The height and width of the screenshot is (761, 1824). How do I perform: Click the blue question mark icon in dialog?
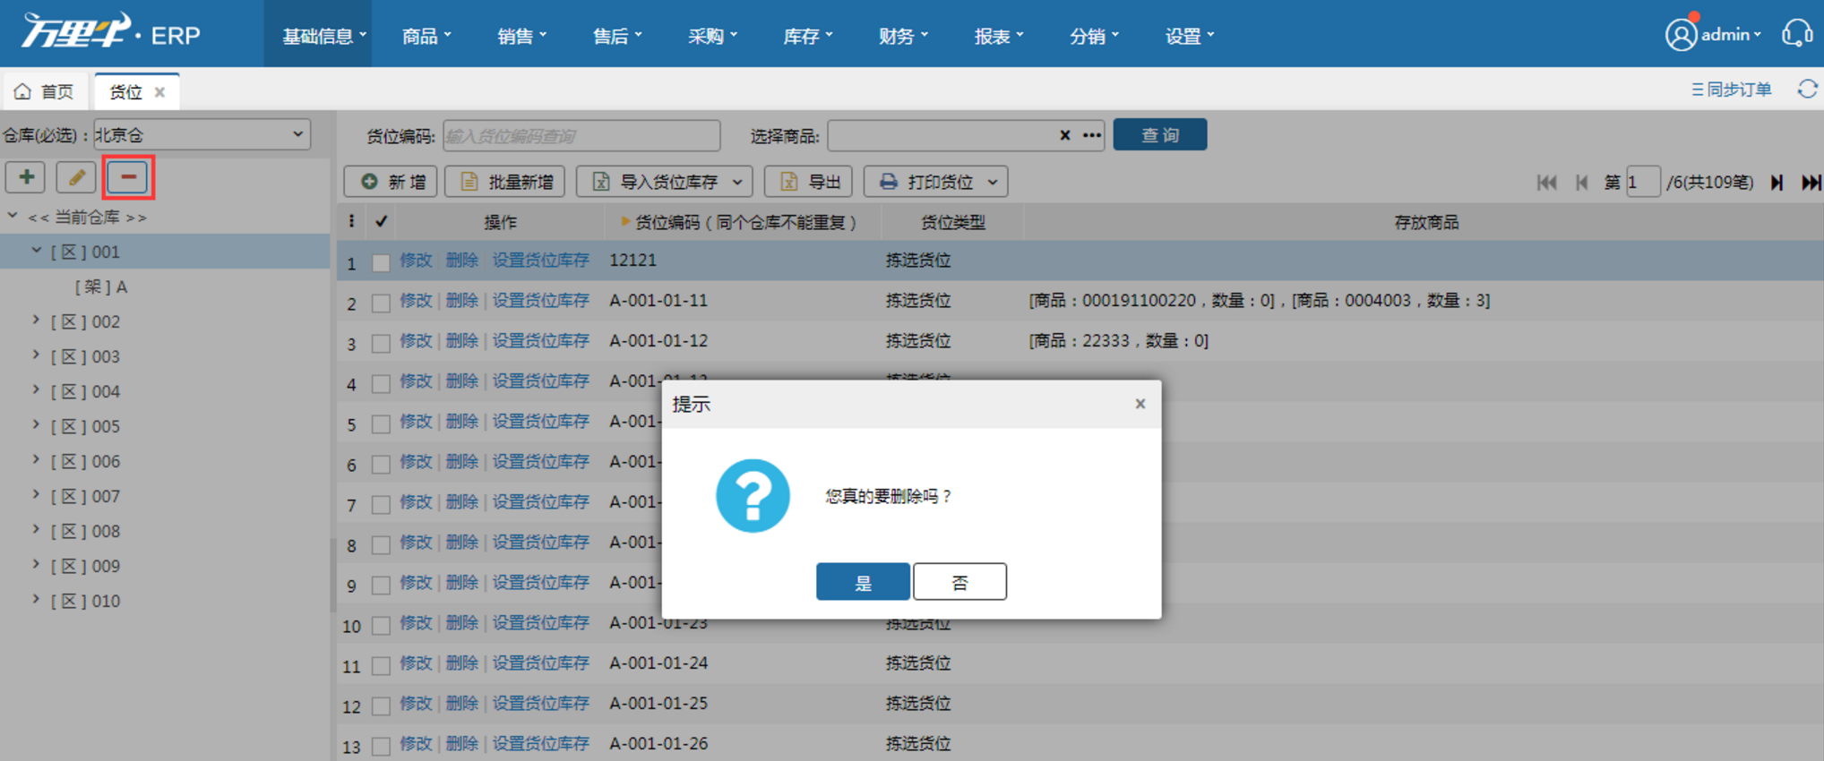(753, 496)
